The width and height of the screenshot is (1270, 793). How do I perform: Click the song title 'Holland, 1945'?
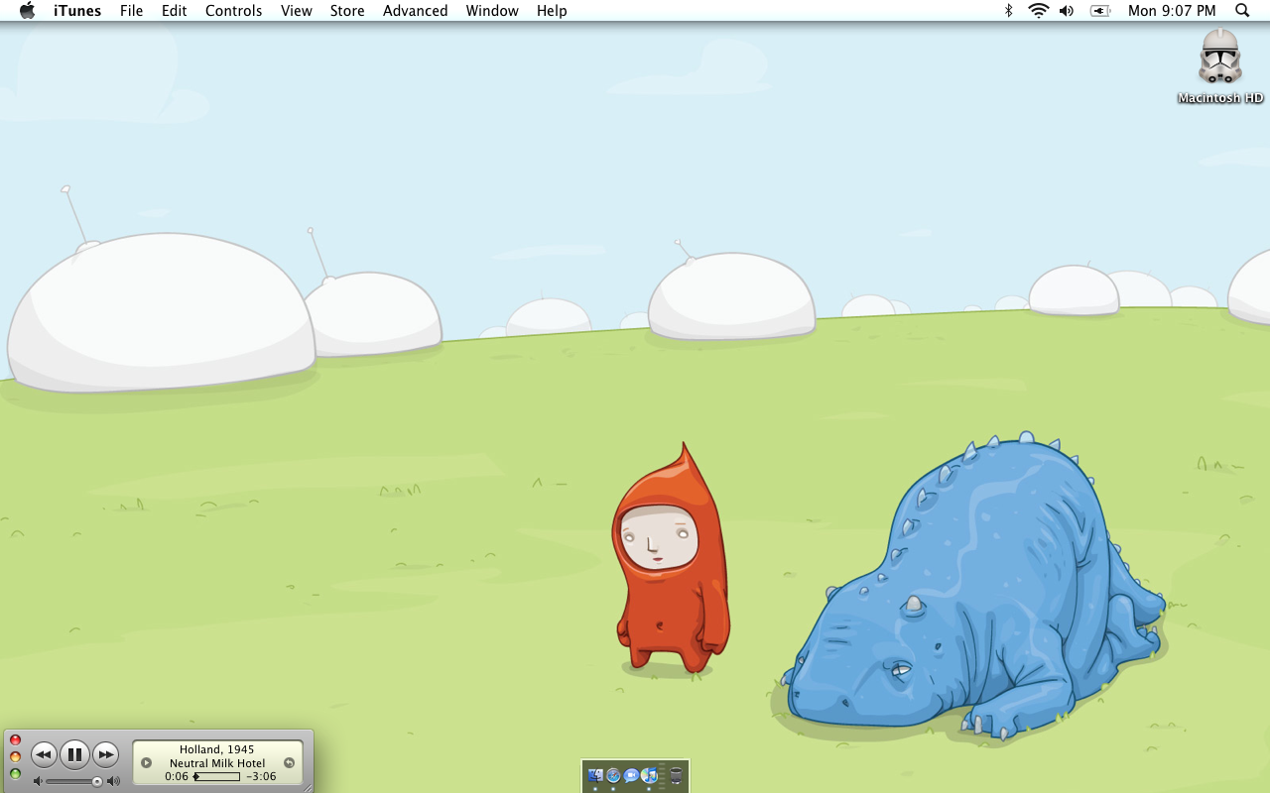216,749
